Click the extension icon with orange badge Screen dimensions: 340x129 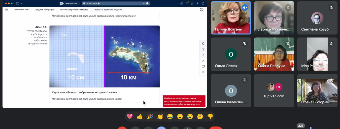pos(187,3)
